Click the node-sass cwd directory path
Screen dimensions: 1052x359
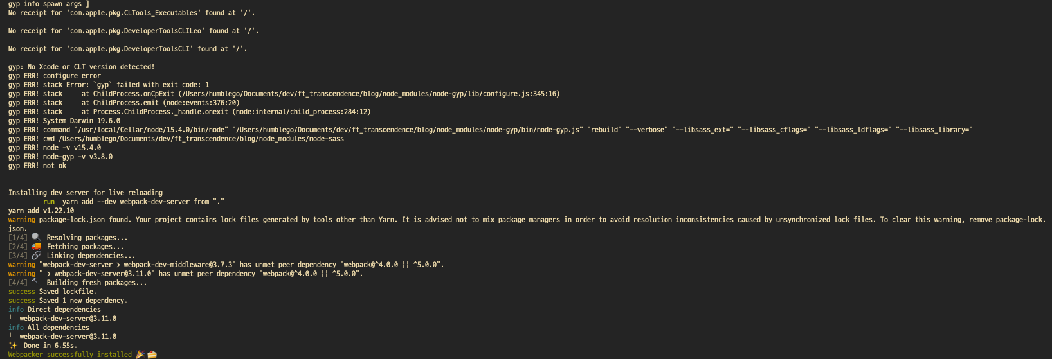[x=201, y=139]
